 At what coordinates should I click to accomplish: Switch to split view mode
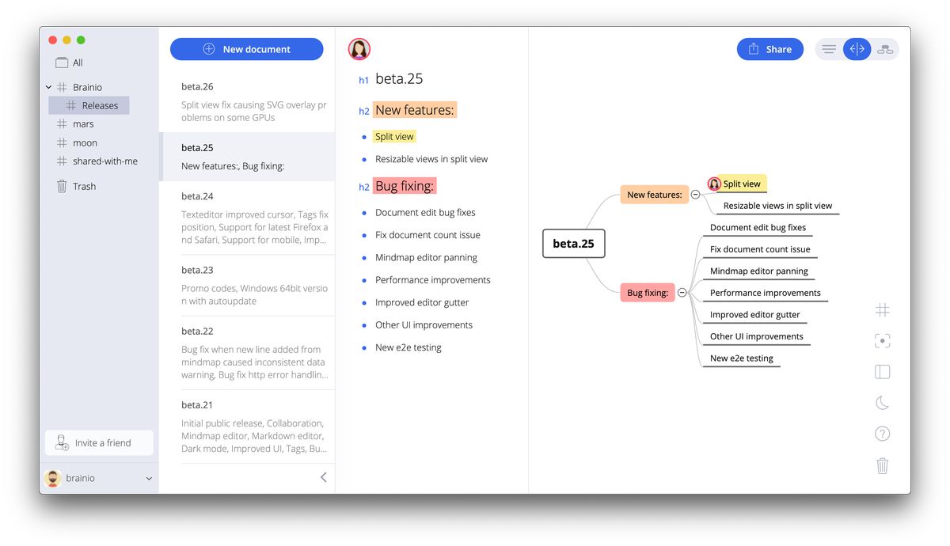[857, 49]
